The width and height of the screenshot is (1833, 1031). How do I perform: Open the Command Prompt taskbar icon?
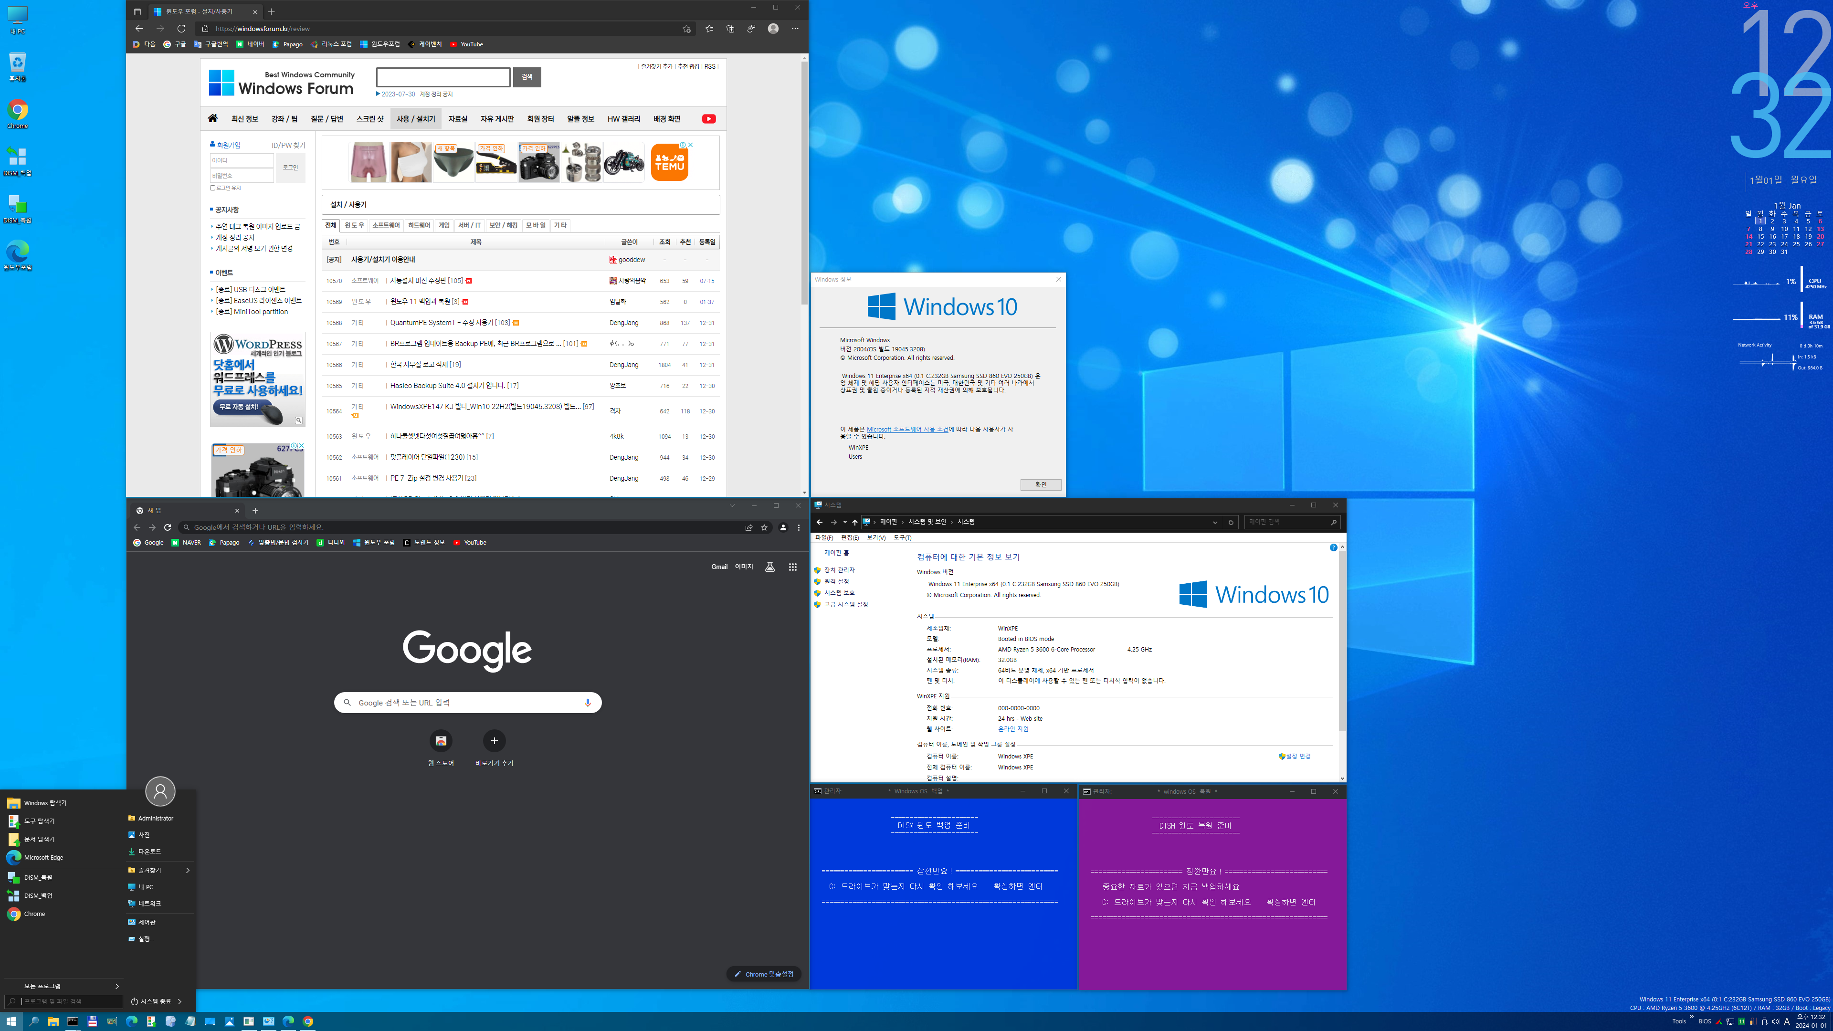point(73,1021)
